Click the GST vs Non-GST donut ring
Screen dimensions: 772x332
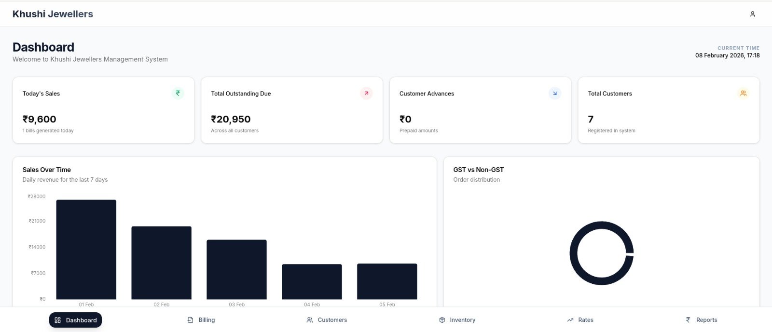(573, 253)
